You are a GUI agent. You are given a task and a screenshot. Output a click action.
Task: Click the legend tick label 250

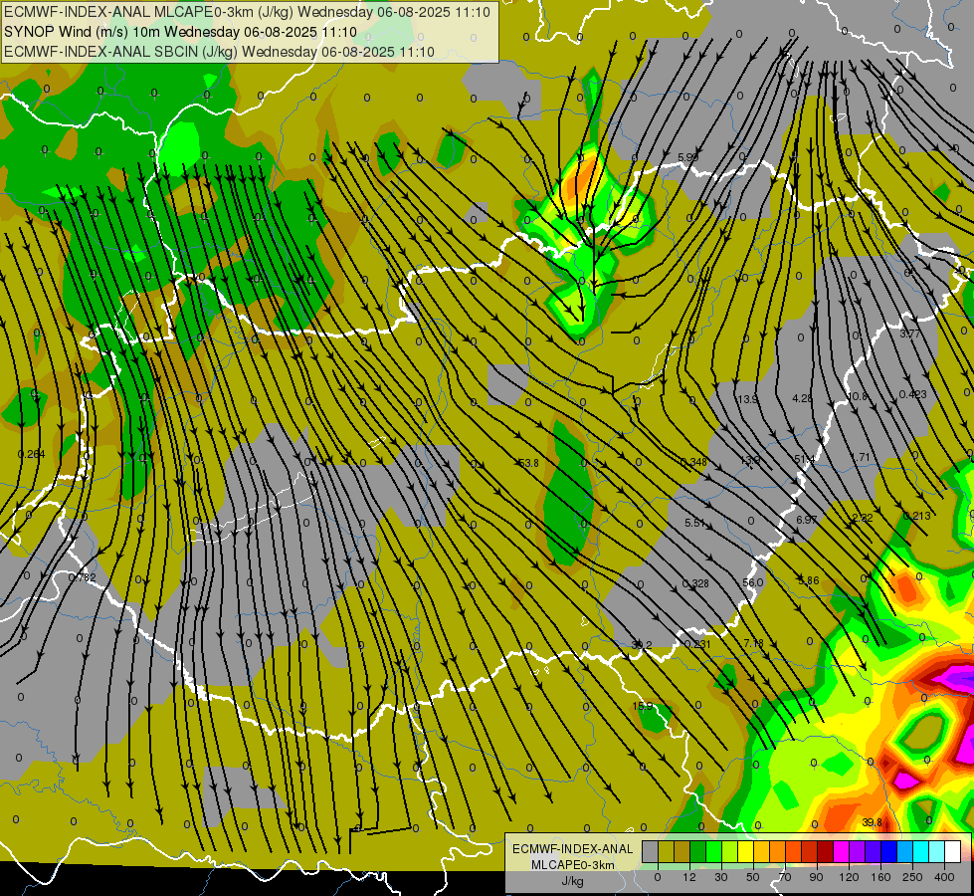click(x=912, y=877)
